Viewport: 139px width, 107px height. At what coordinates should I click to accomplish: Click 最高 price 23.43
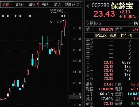(x=109, y=104)
